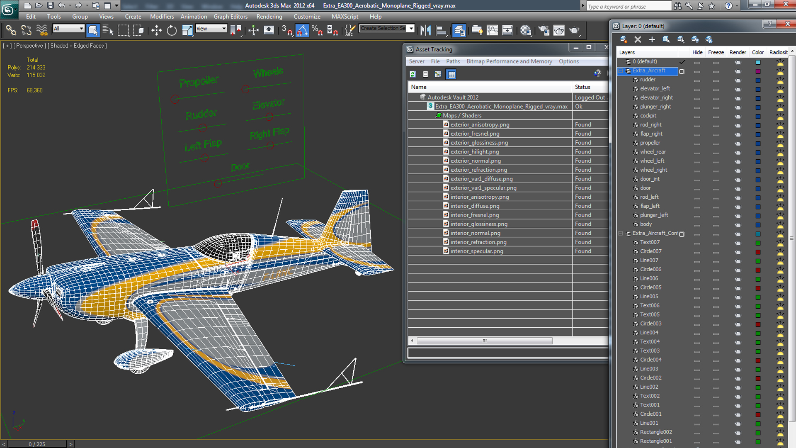Open the selection filter 'All' dropdown
Screen dimensions: 796x448
coord(69,29)
